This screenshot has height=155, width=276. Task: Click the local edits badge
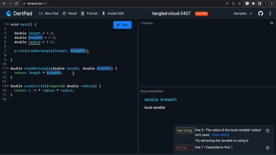click(201, 13)
